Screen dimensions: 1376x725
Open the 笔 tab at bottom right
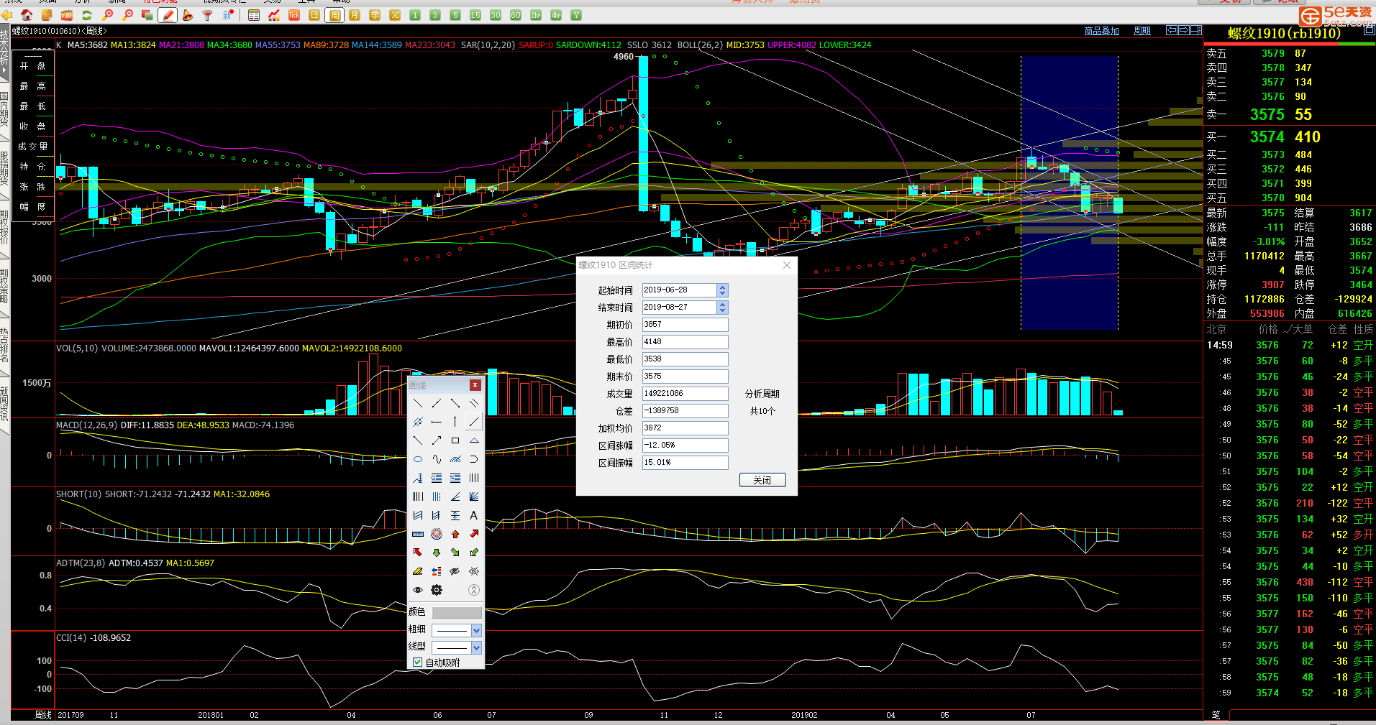pyautogui.click(x=1216, y=715)
